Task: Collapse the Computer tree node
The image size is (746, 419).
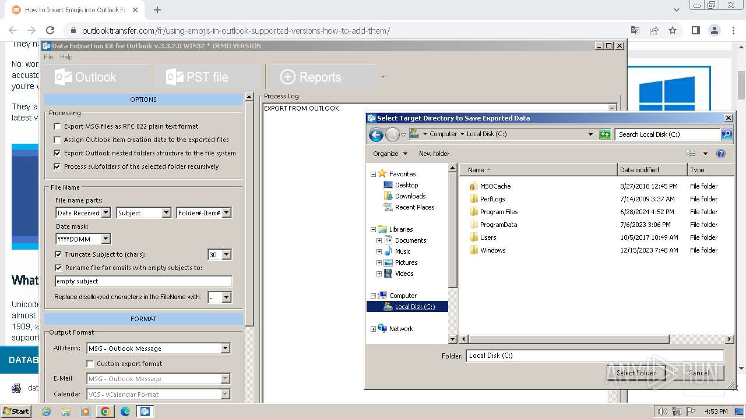Action: 373,296
